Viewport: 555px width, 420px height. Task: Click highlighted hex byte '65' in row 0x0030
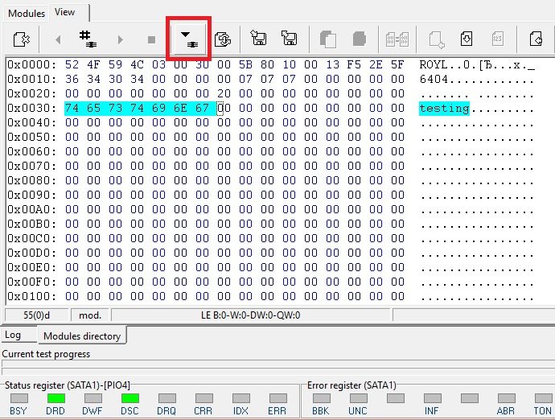coord(93,108)
